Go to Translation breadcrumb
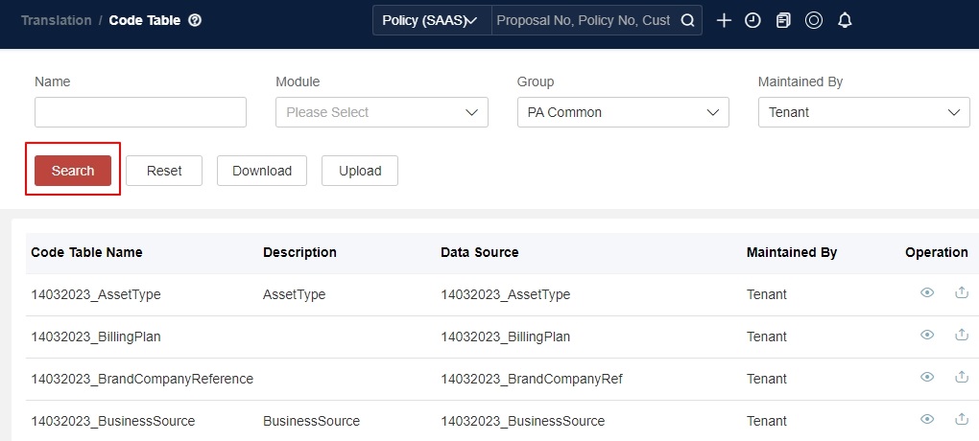 pos(57,20)
